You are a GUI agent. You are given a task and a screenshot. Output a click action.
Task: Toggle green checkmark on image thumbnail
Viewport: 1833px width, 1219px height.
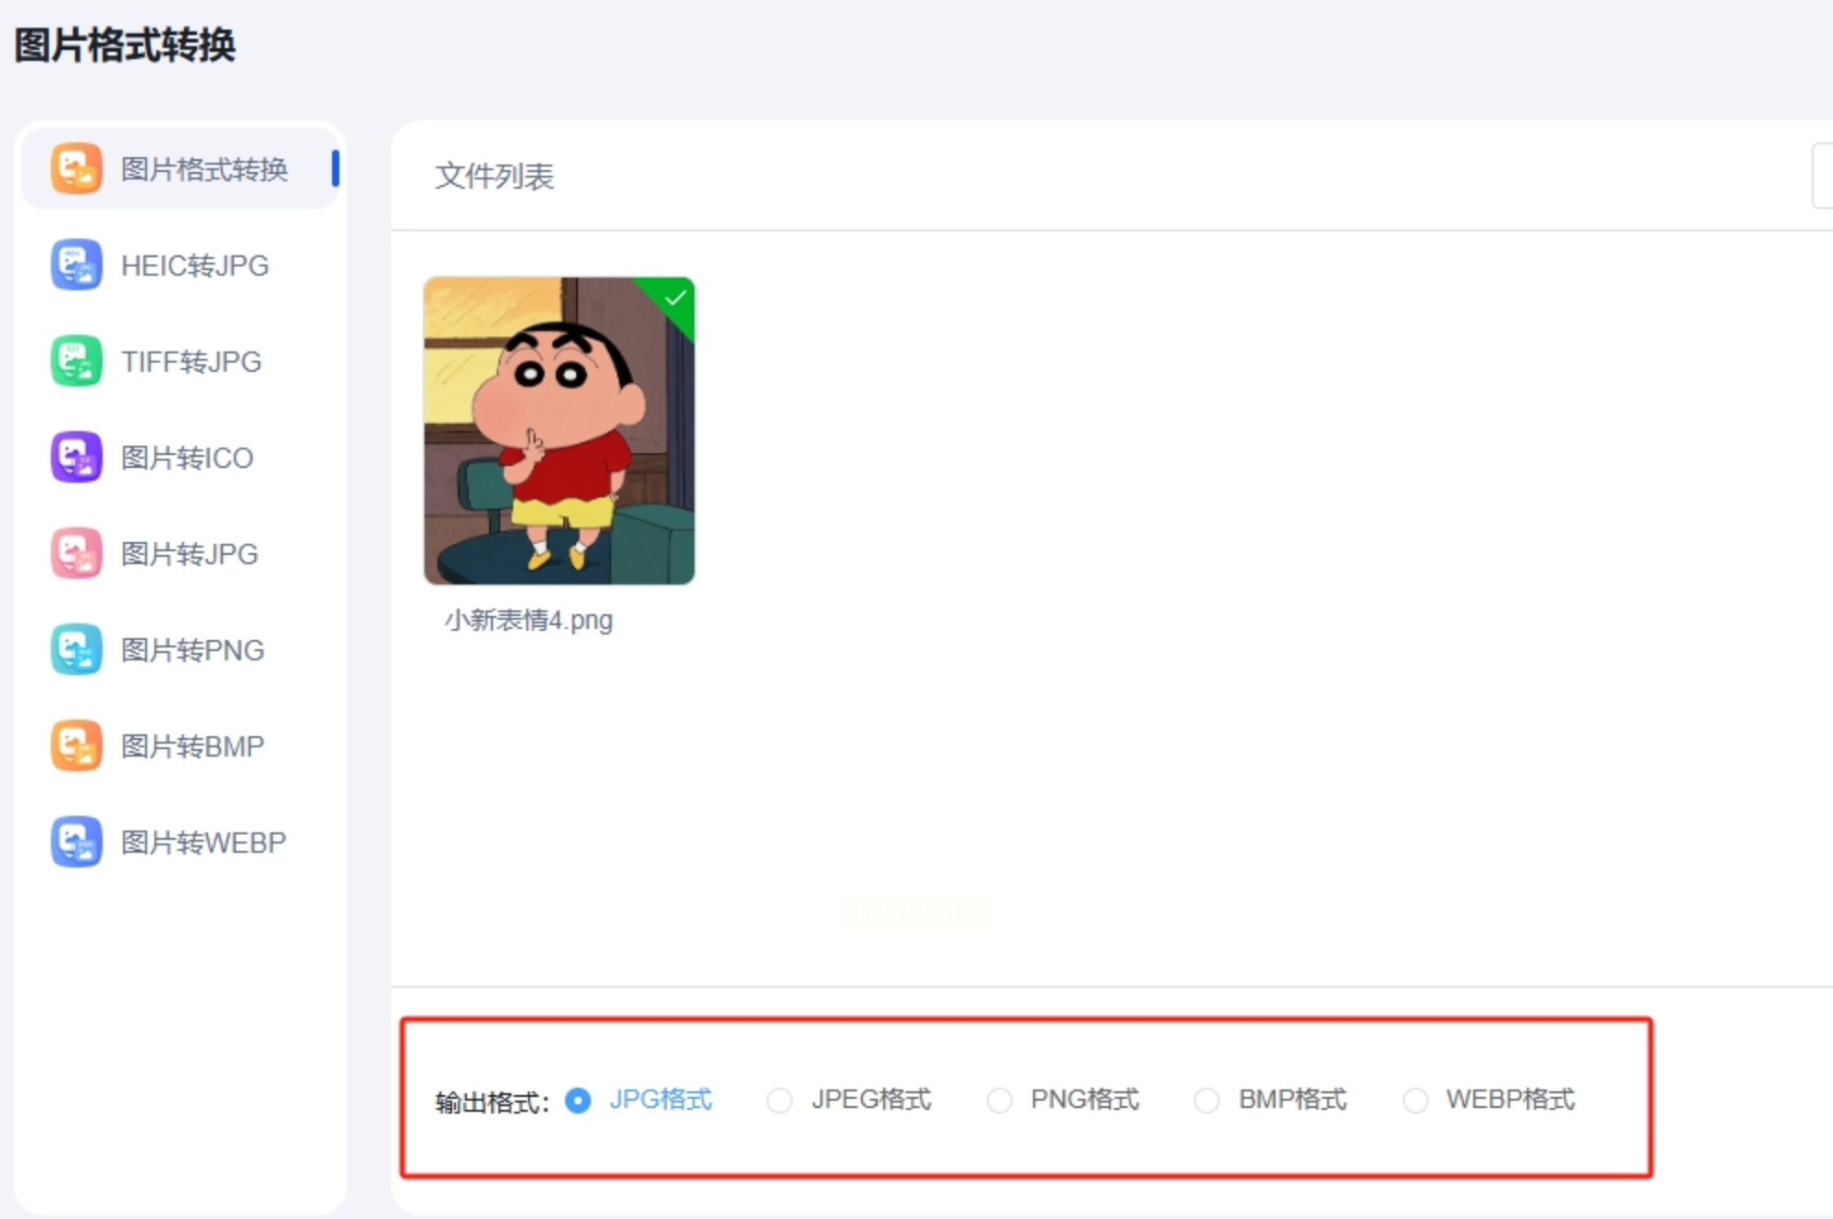675,298
